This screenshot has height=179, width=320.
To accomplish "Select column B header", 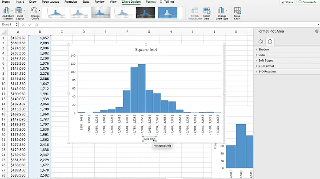I will pyautogui.click(x=40, y=32).
